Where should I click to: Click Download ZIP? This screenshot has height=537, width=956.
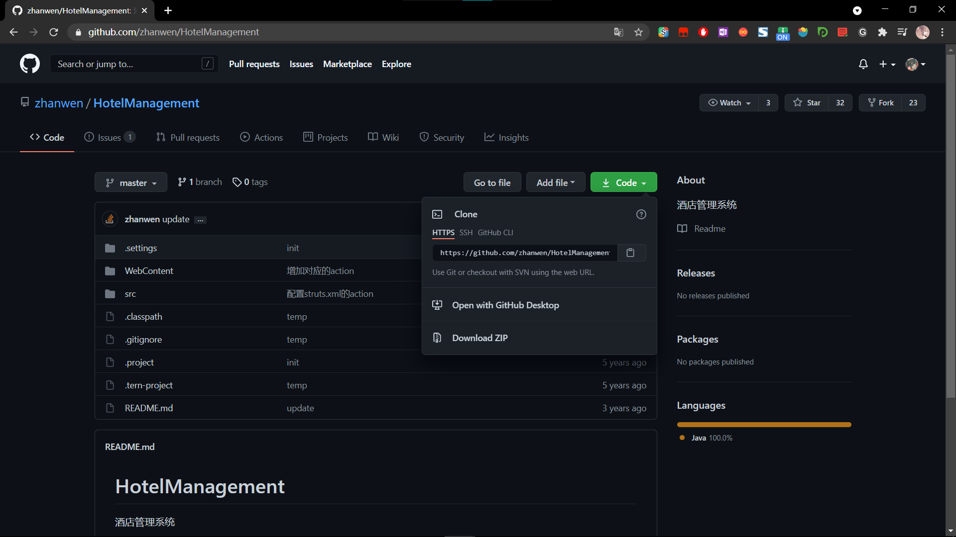[x=478, y=338]
